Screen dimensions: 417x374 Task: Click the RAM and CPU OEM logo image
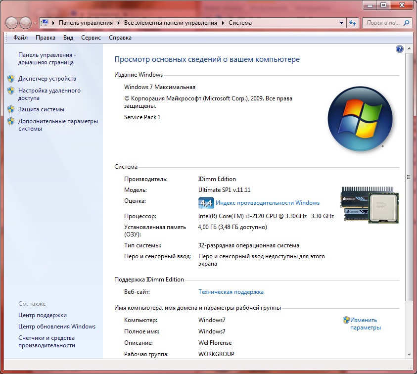370,205
